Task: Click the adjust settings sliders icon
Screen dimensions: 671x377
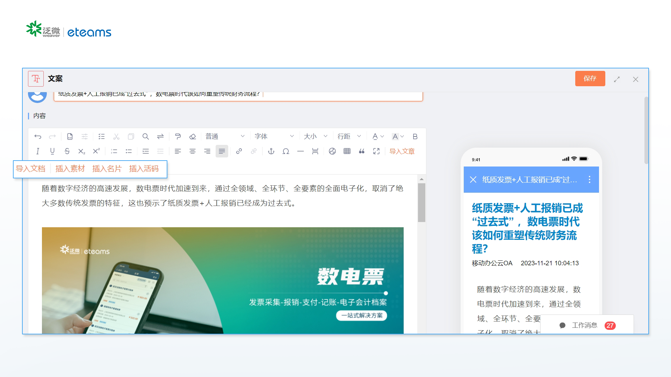Action: (x=85, y=136)
